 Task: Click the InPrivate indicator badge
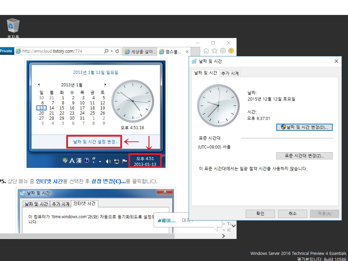(x=6, y=51)
